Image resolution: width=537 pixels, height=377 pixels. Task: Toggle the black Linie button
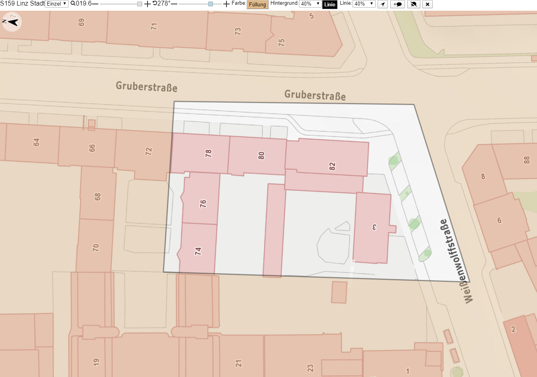[330, 4]
